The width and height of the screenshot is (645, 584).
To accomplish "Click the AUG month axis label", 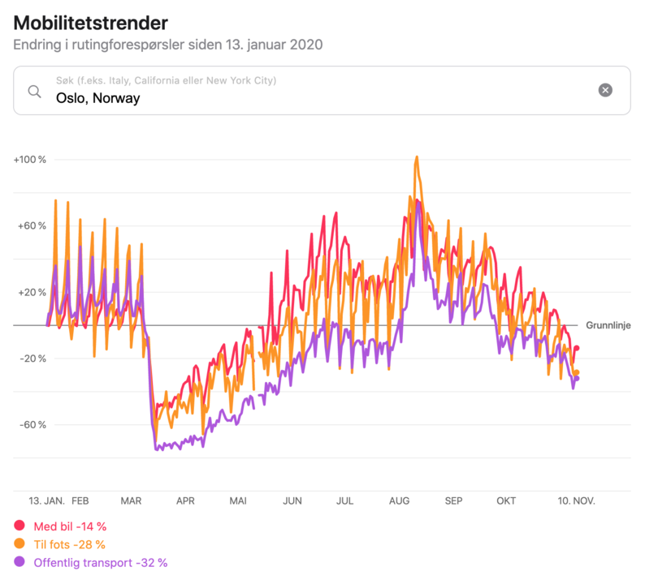I will click(x=400, y=501).
